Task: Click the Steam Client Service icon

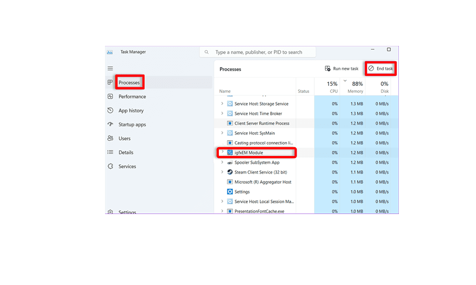Action: [230, 172]
